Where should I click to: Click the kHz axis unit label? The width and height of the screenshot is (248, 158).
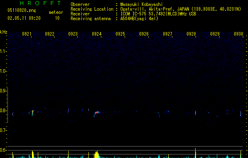[x=4, y=32]
